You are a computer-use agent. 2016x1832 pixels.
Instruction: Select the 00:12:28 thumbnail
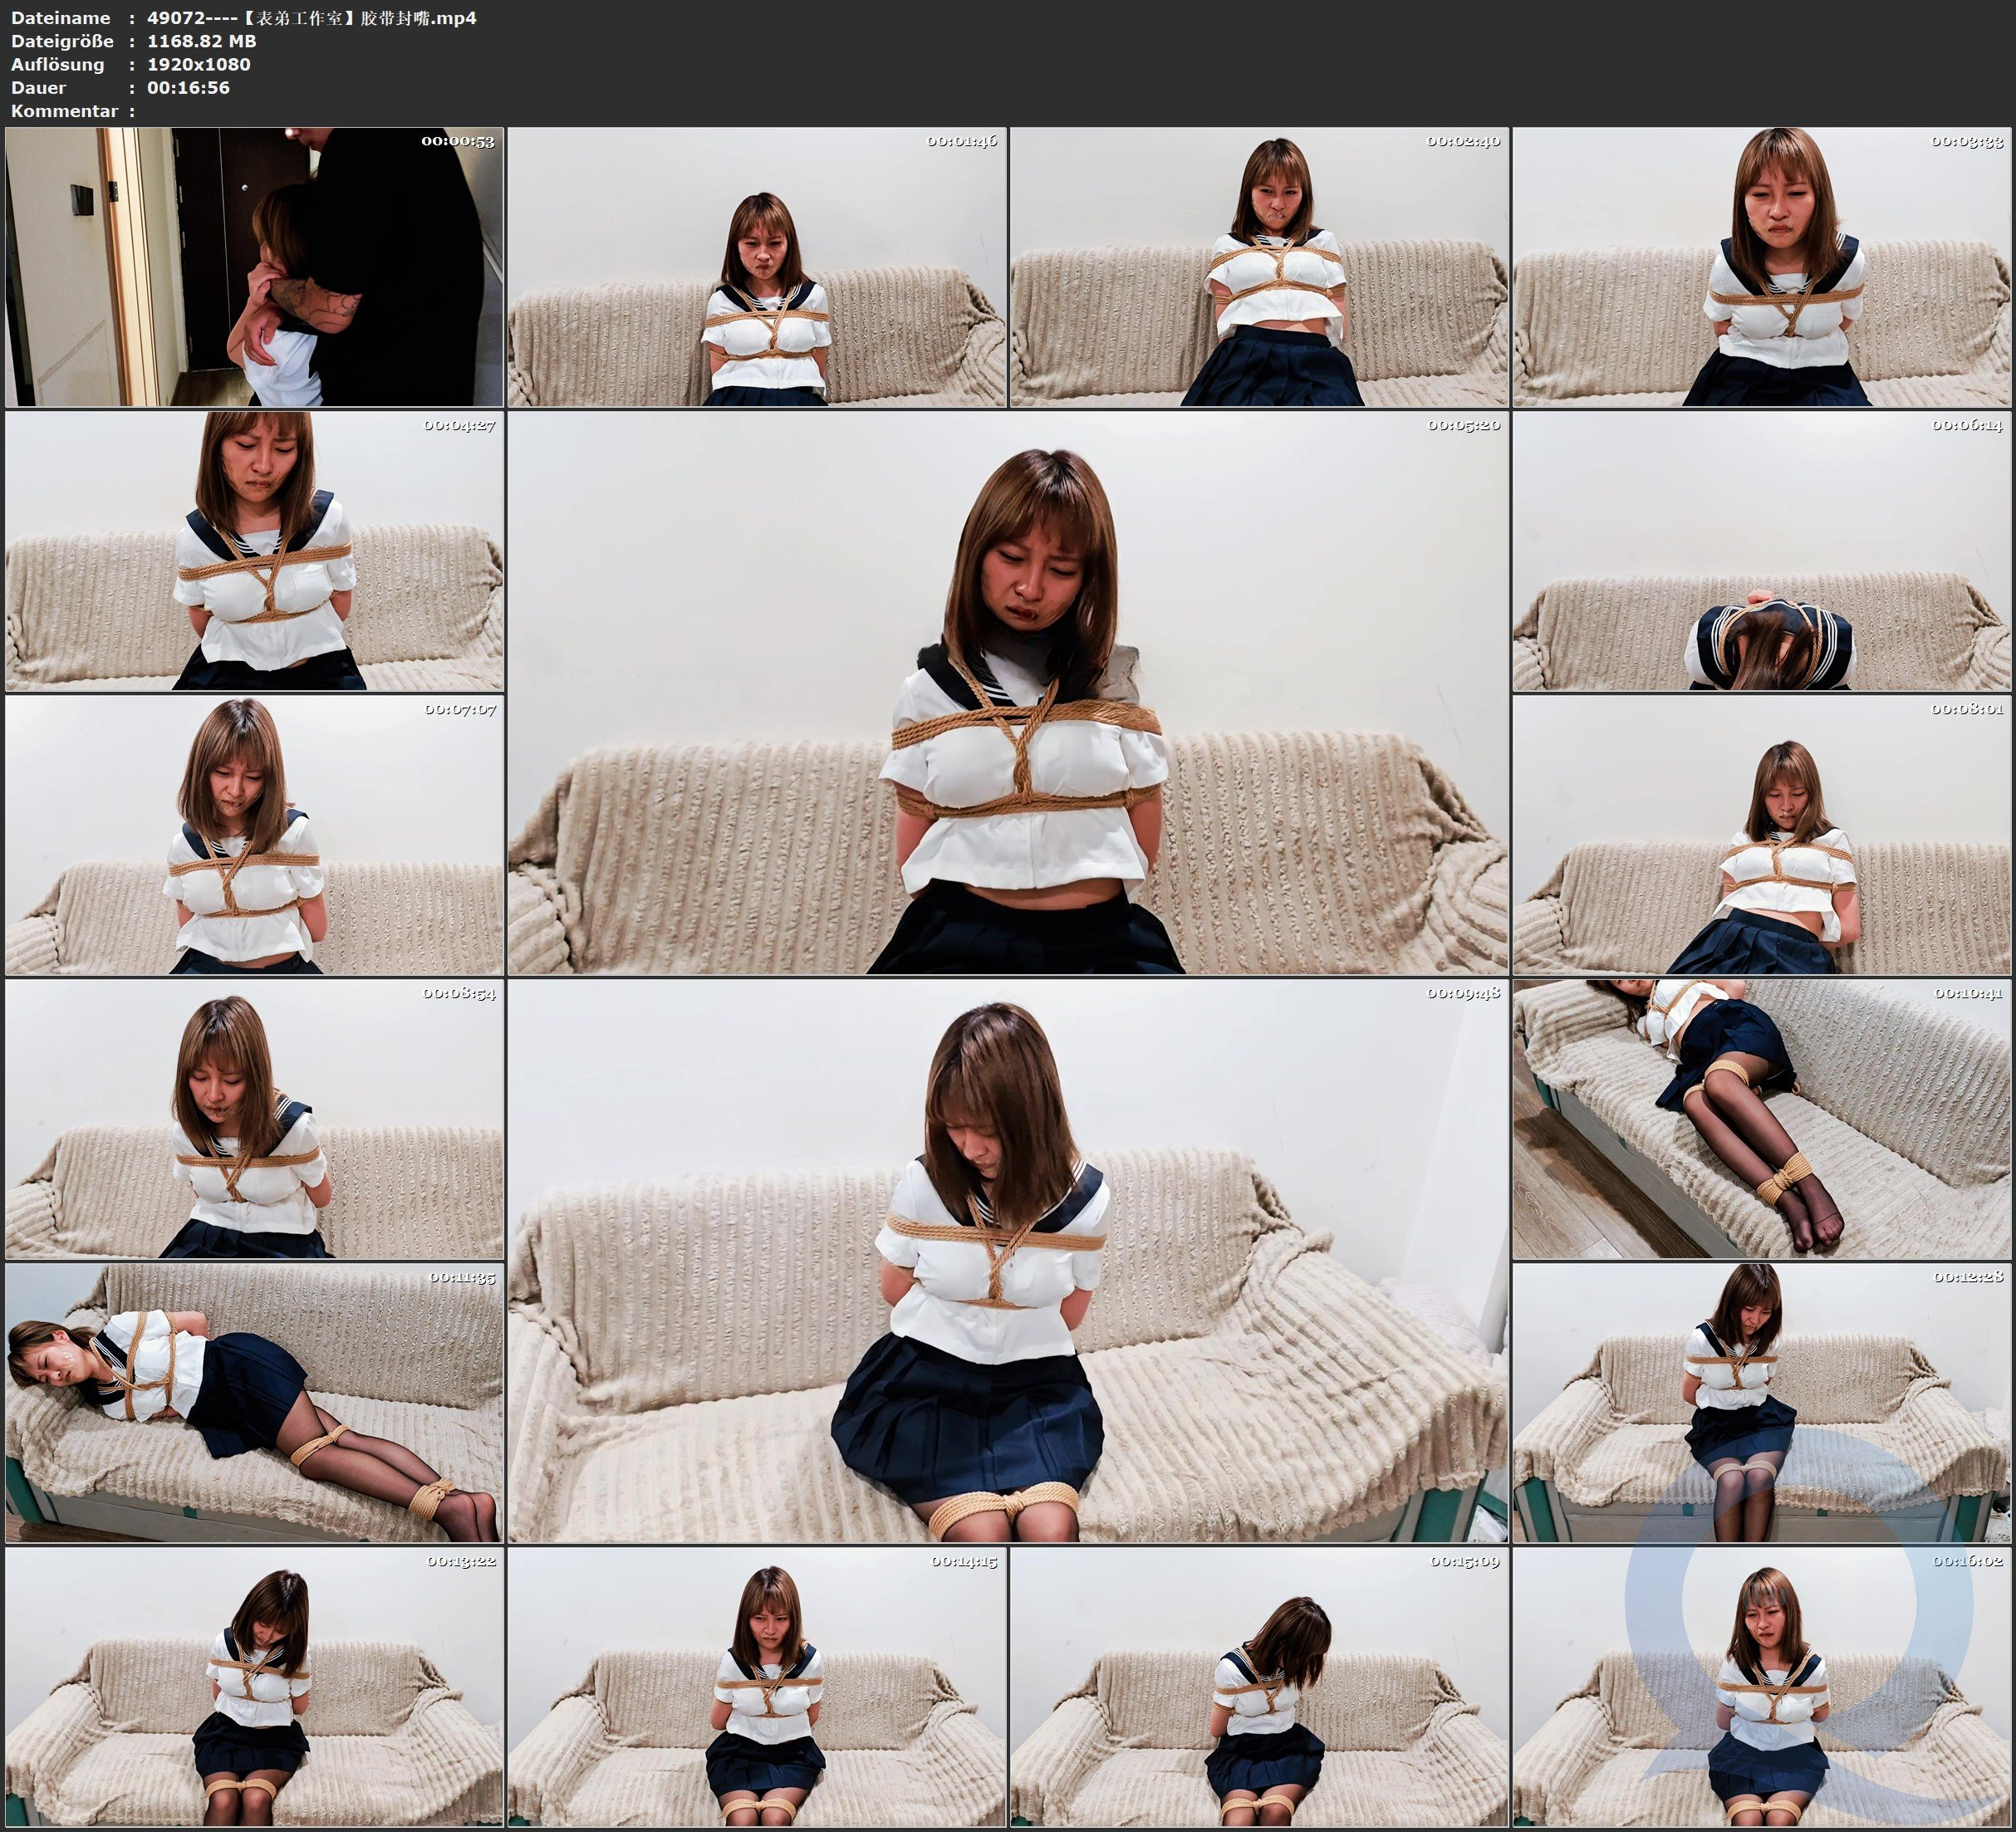tap(1762, 1403)
